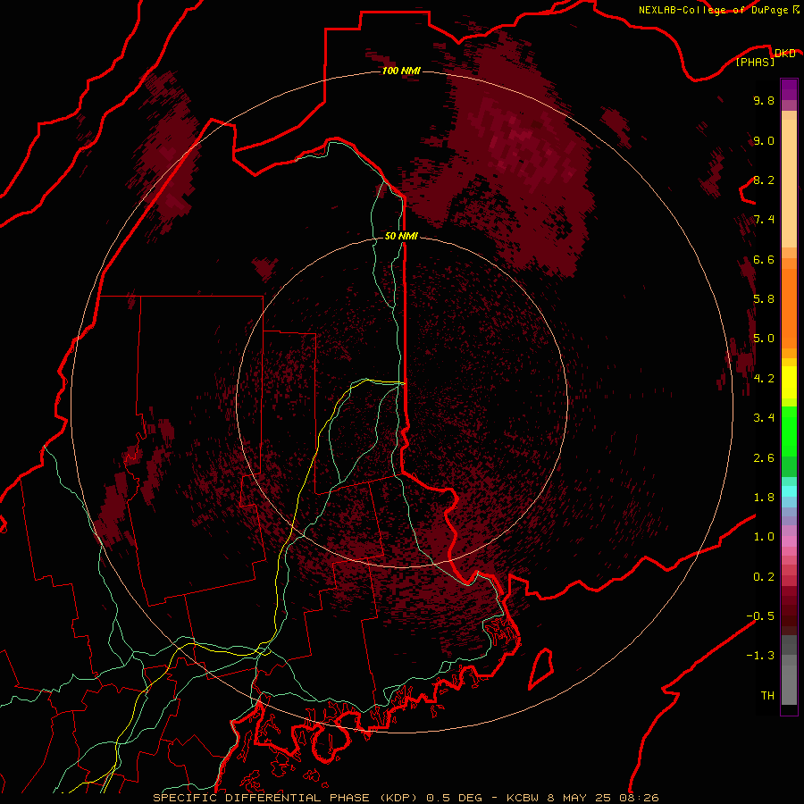Select the 2.6 scale value

[x=764, y=457]
